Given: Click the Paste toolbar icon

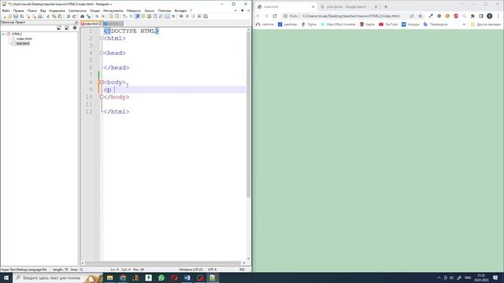Looking at the screenshot, I should [60, 16].
